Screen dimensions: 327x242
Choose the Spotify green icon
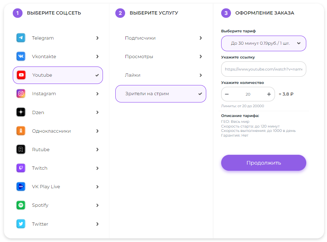tap(21, 205)
